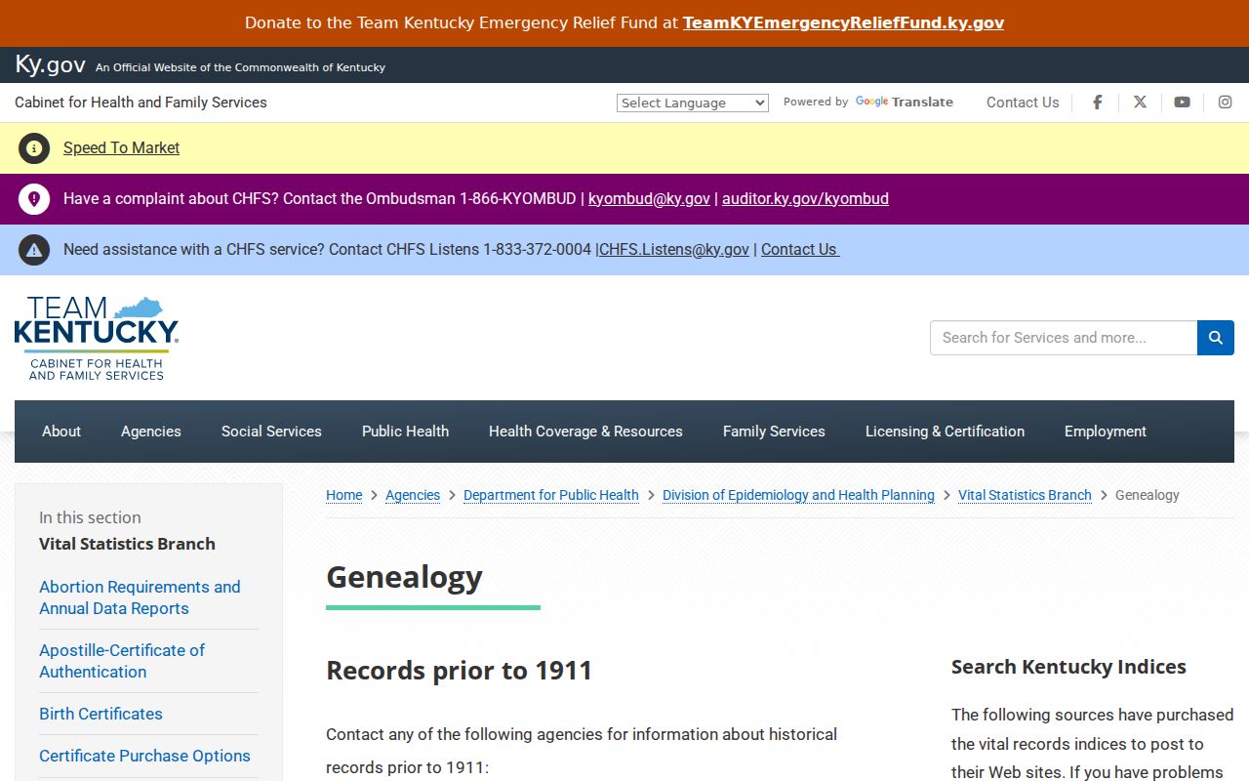Open the Employment navigation menu

(x=1106, y=432)
